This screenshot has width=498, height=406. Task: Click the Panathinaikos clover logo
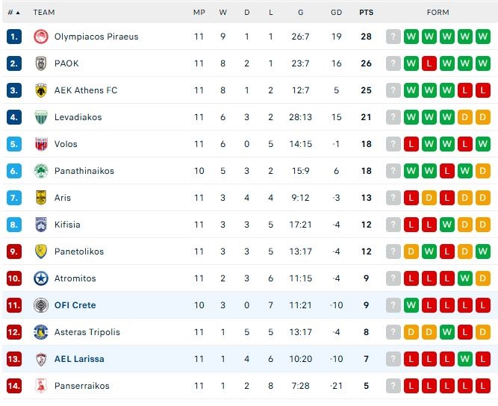click(41, 171)
